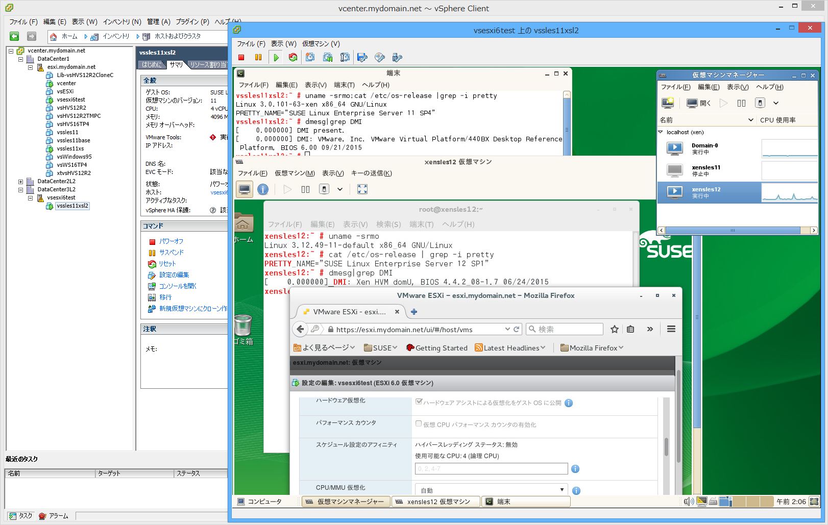Click the fullscreen icon in xensles12 window toolbar
This screenshot has width=828, height=525.
[x=362, y=189]
